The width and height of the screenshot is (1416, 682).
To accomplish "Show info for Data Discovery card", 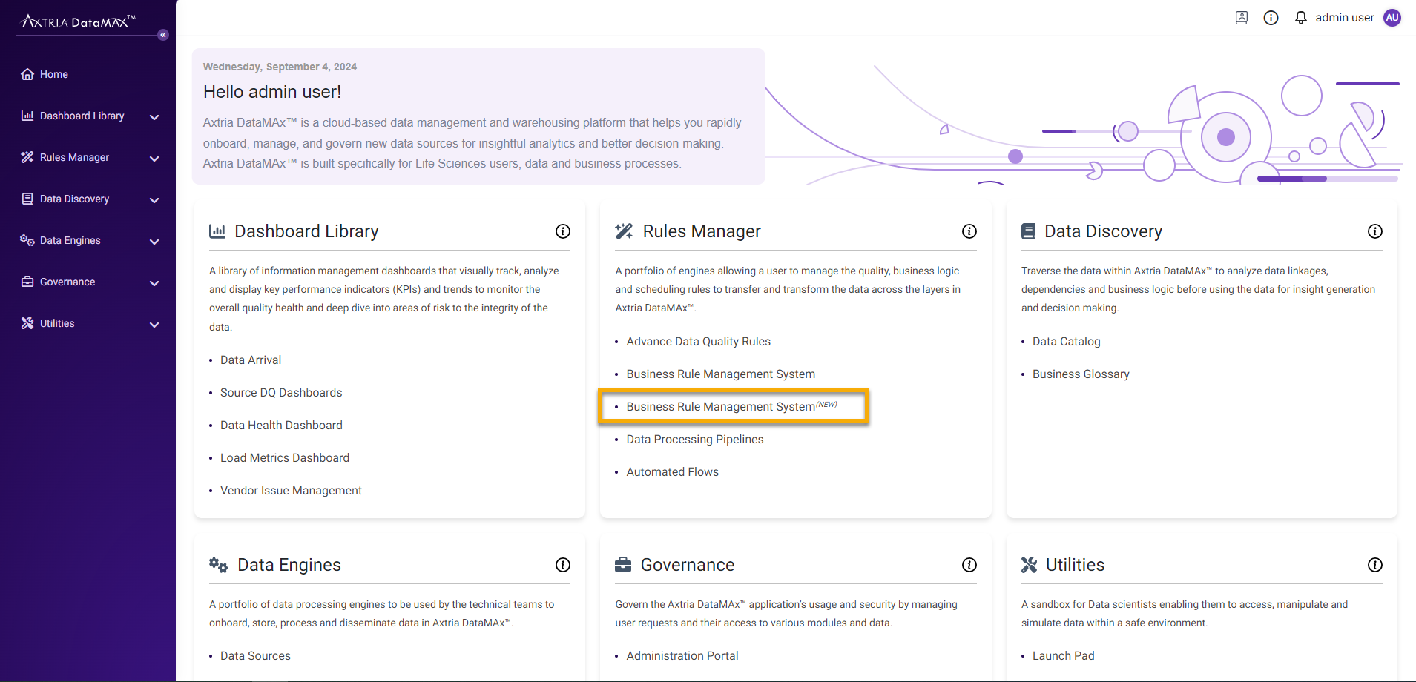I will [x=1374, y=231].
